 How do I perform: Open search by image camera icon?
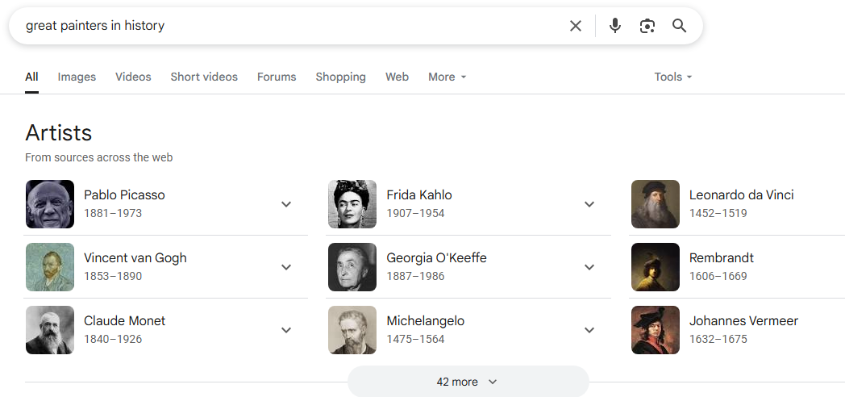pyautogui.click(x=647, y=26)
